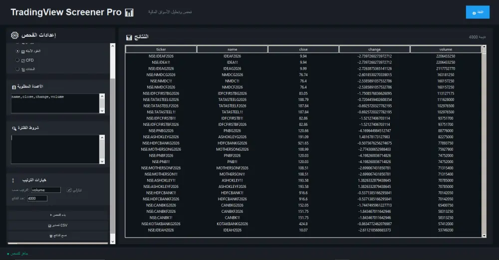
Task: Select the NSE:IDEAH2026 ticker cell
Action: pyautogui.click(x=161, y=230)
